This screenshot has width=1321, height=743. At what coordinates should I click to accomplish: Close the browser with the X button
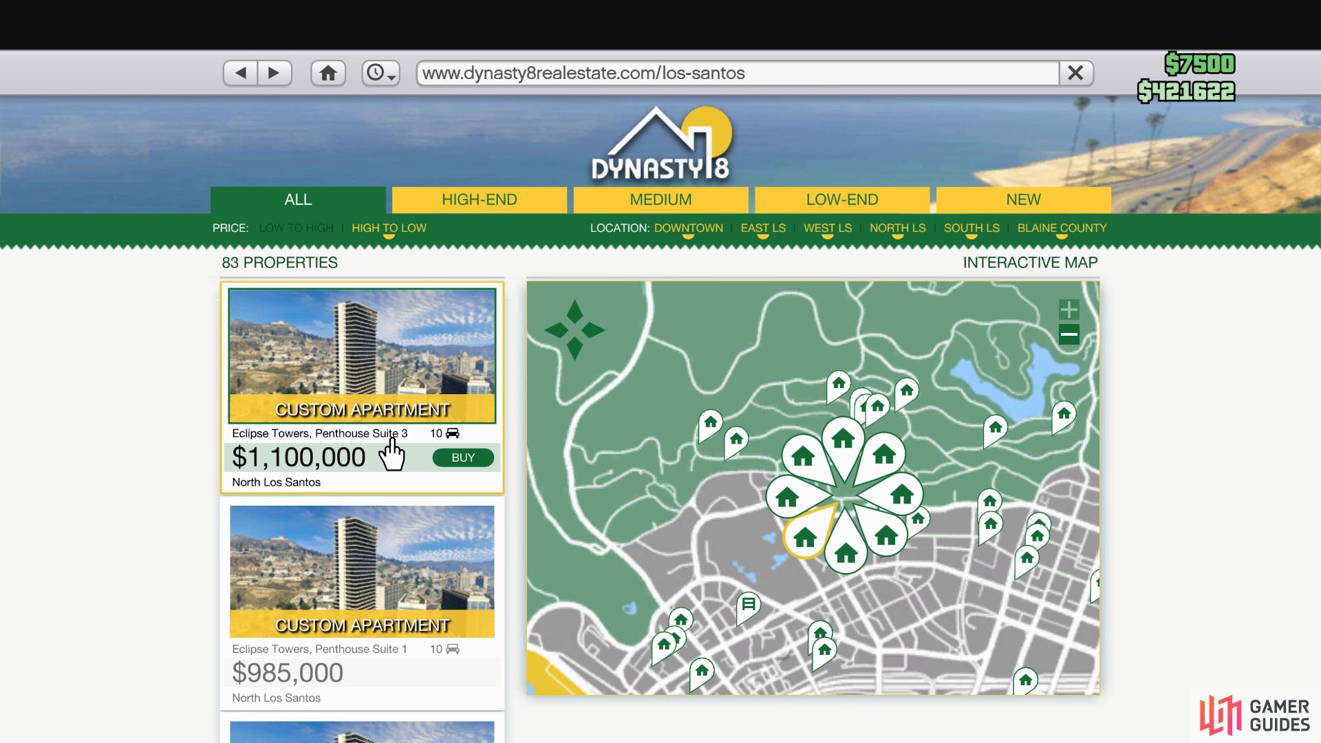tap(1075, 73)
